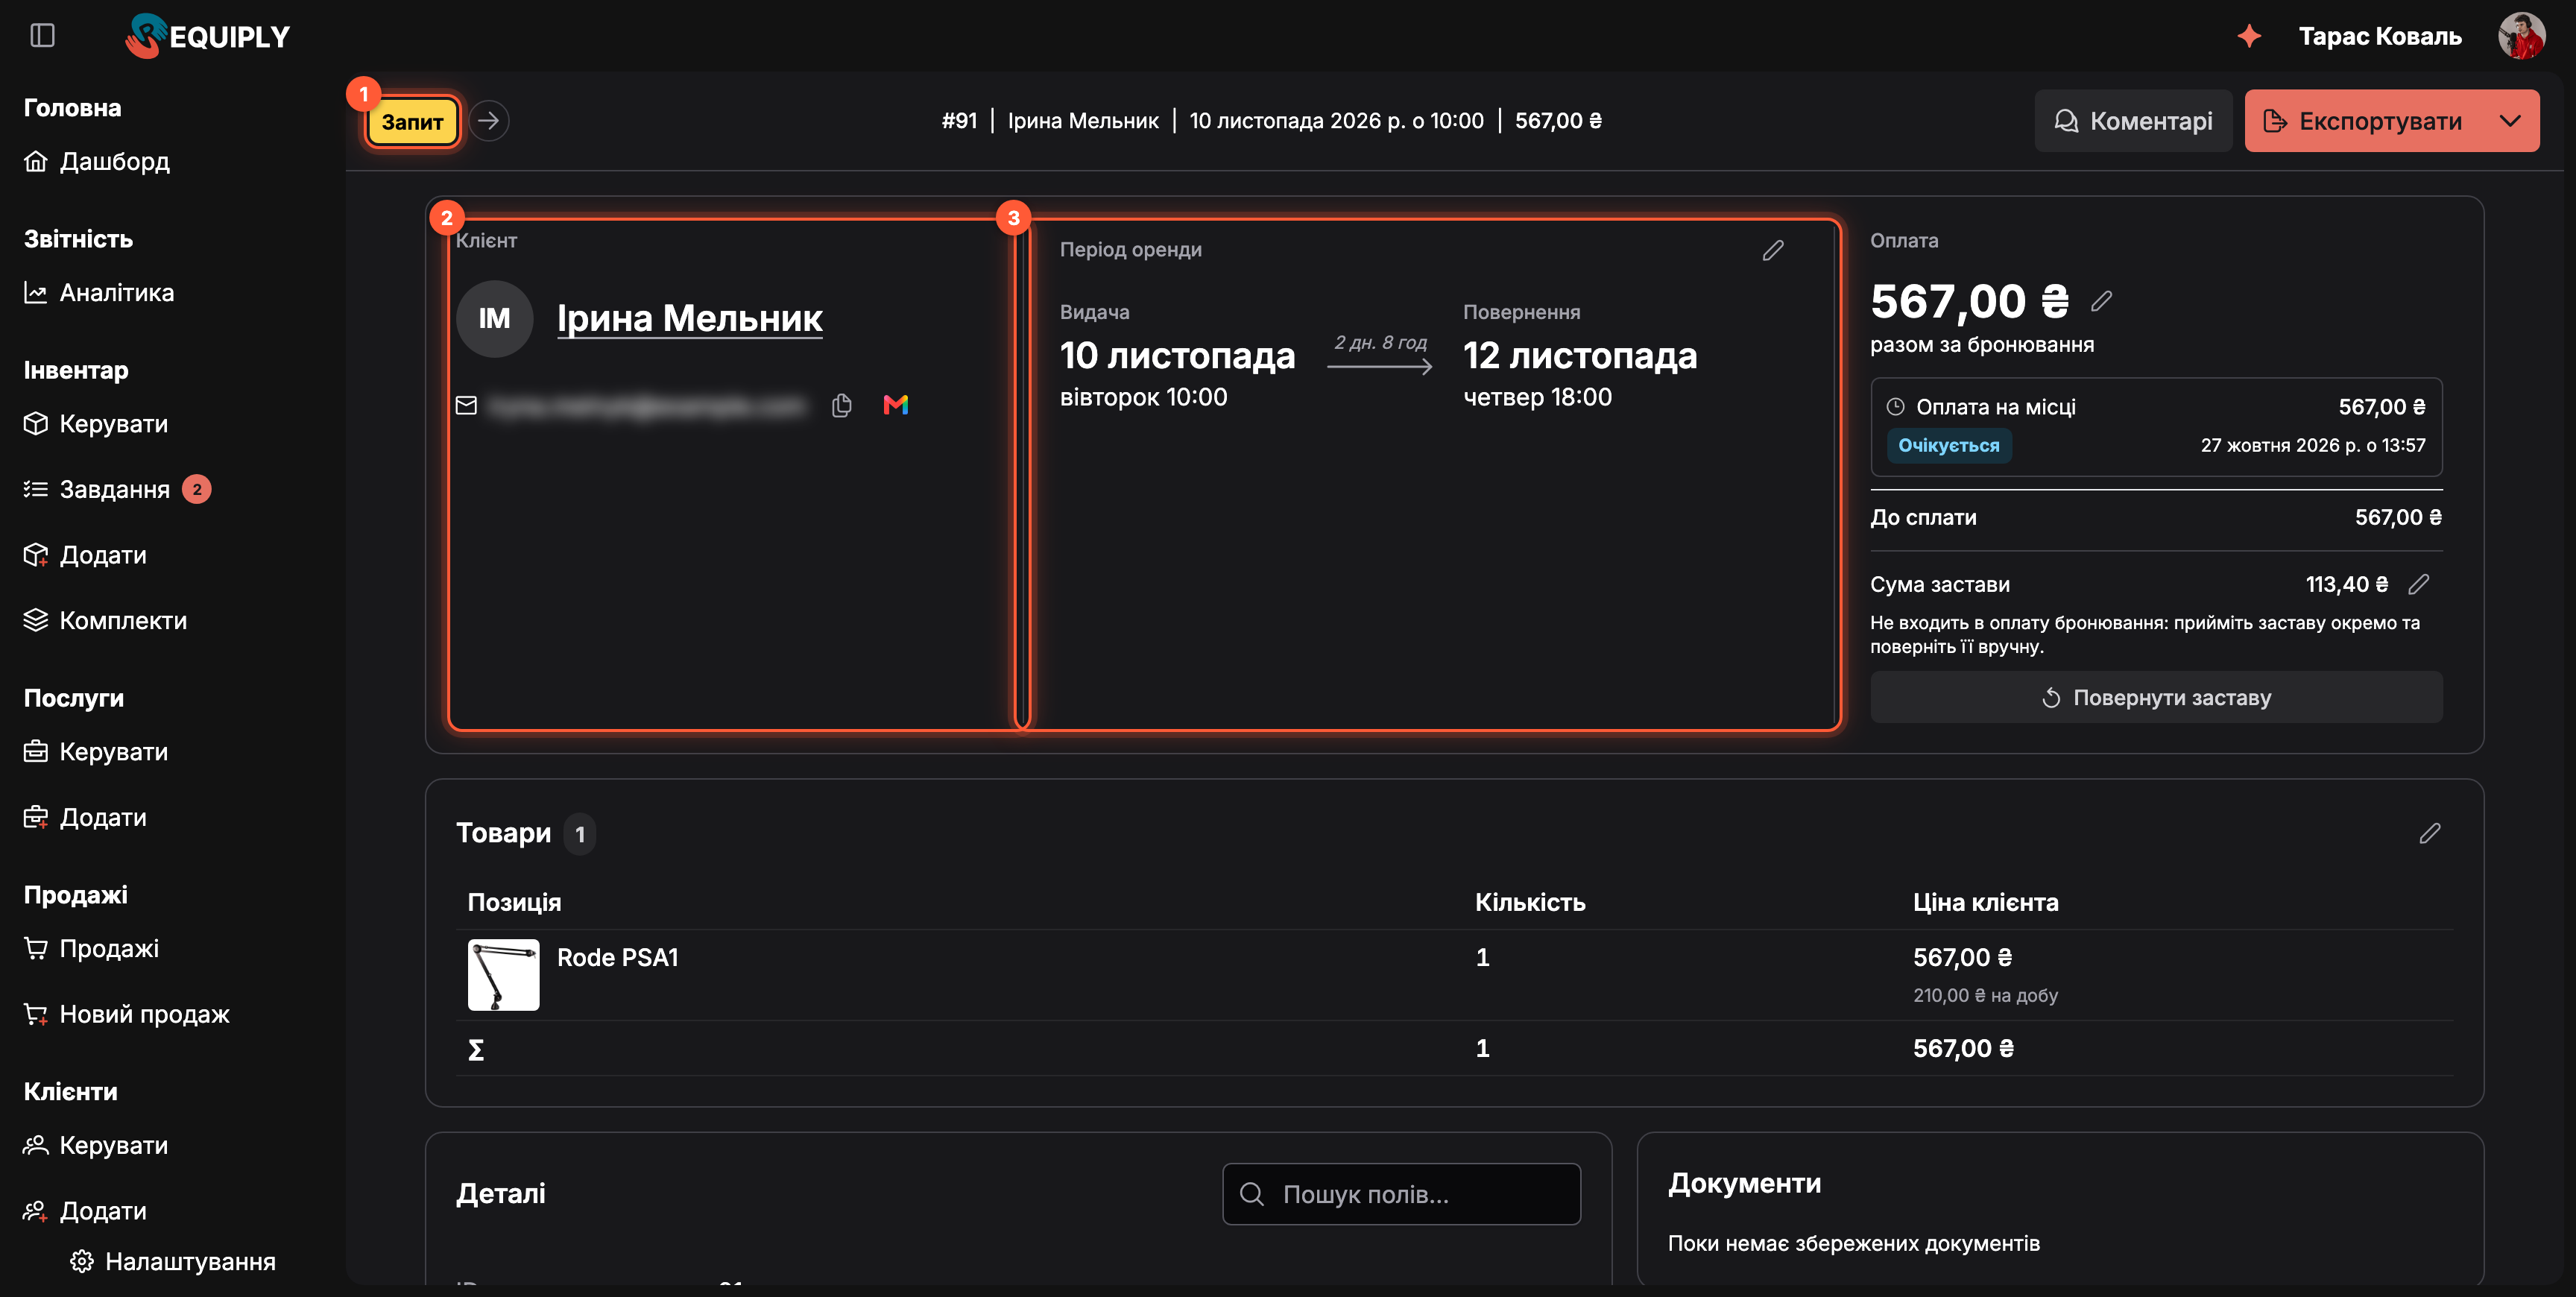
Task: Click the Запит status badge
Action: point(412,121)
